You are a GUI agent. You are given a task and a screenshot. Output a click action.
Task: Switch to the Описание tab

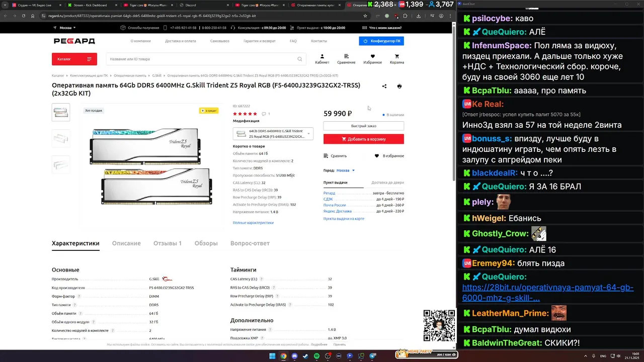pos(126,243)
